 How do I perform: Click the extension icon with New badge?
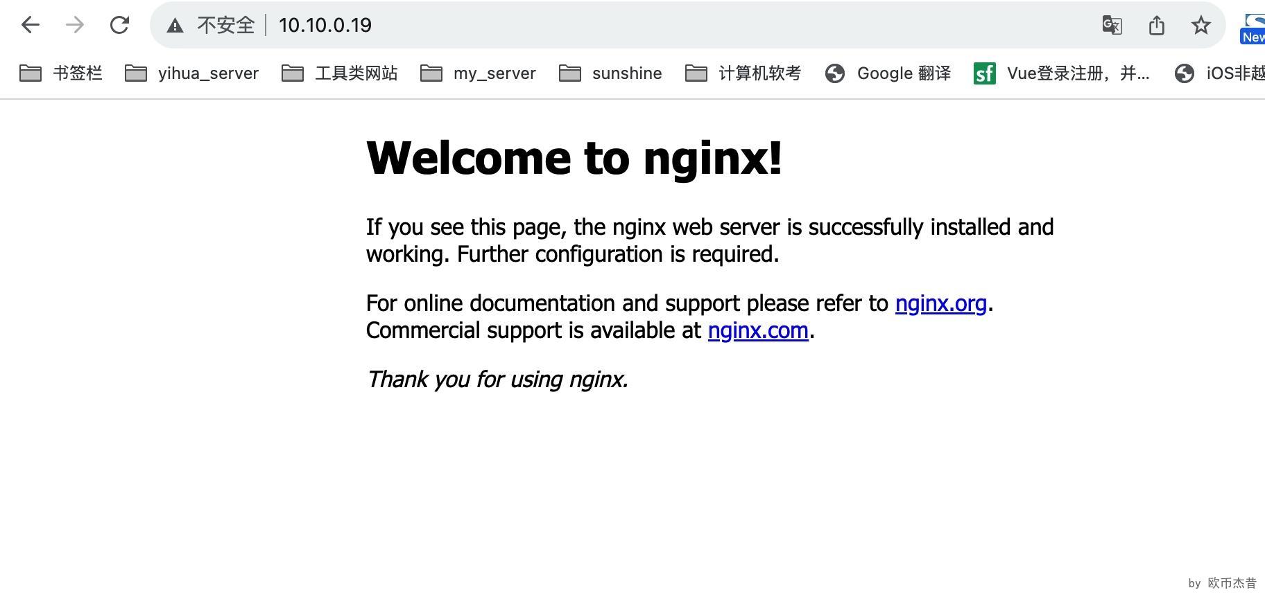[1253, 28]
